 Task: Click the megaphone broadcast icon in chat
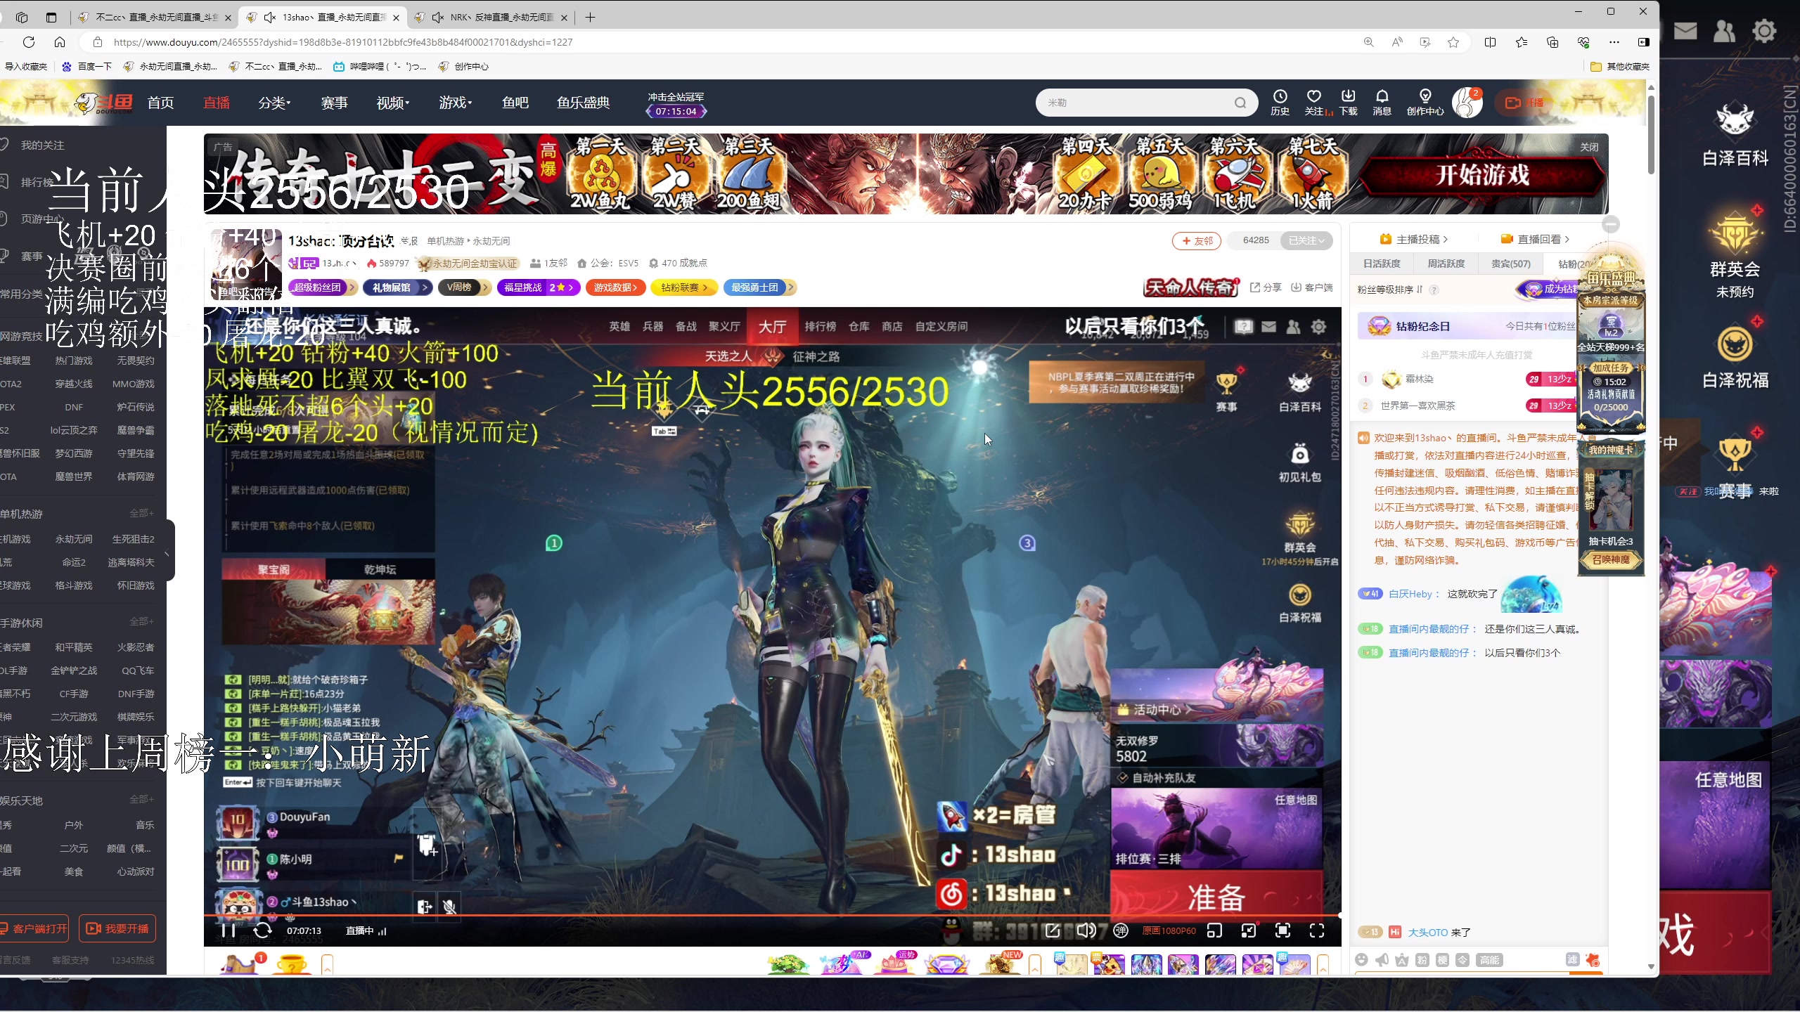click(1382, 960)
